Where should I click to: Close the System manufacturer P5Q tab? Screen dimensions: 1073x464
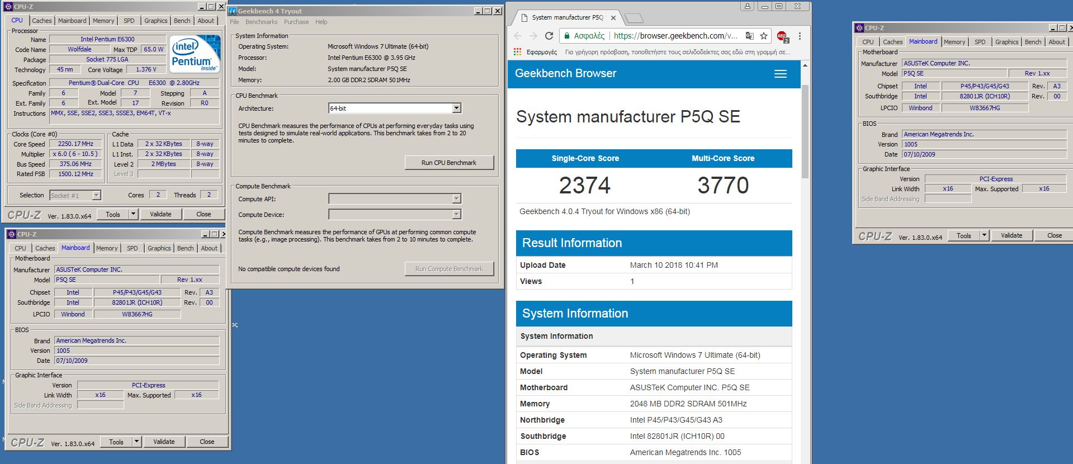[x=613, y=18]
